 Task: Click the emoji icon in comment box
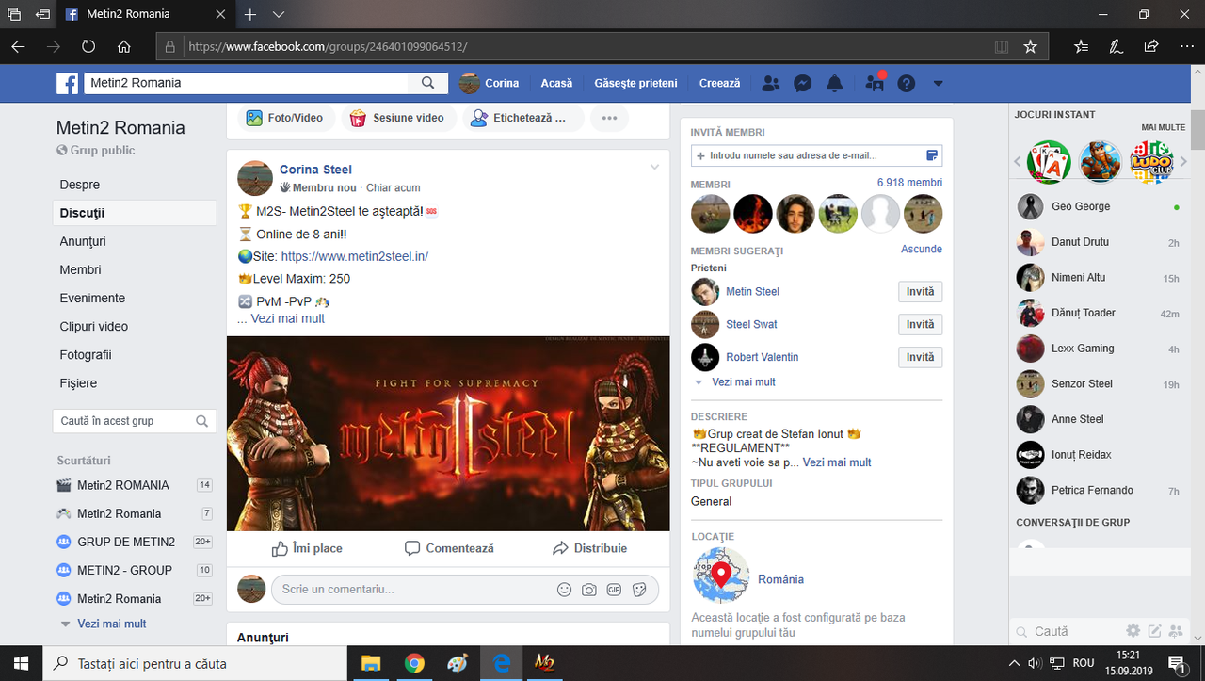pyautogui.click(x=565, y=590)
